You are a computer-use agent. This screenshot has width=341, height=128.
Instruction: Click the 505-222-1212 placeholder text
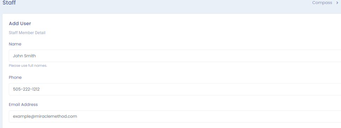tap(26, 89)
